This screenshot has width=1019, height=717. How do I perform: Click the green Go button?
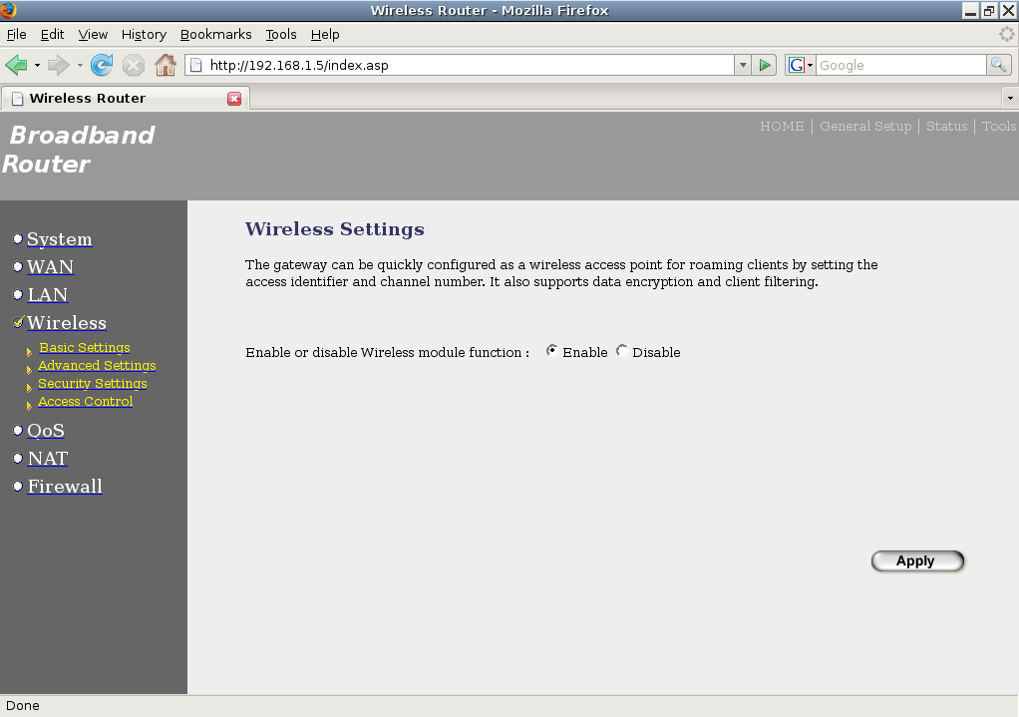click(x=764, y=65)
